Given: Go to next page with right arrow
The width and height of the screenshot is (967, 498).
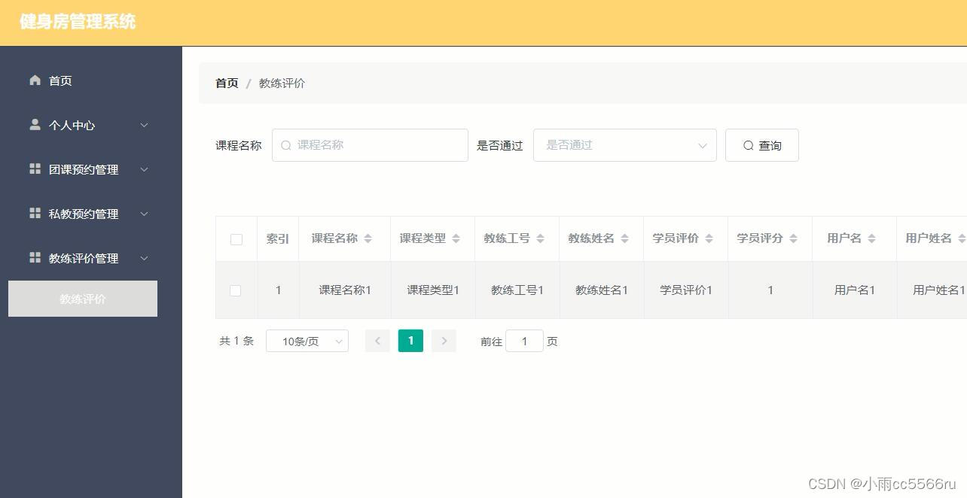Looking at the screenshot, I should coord(444,341).
